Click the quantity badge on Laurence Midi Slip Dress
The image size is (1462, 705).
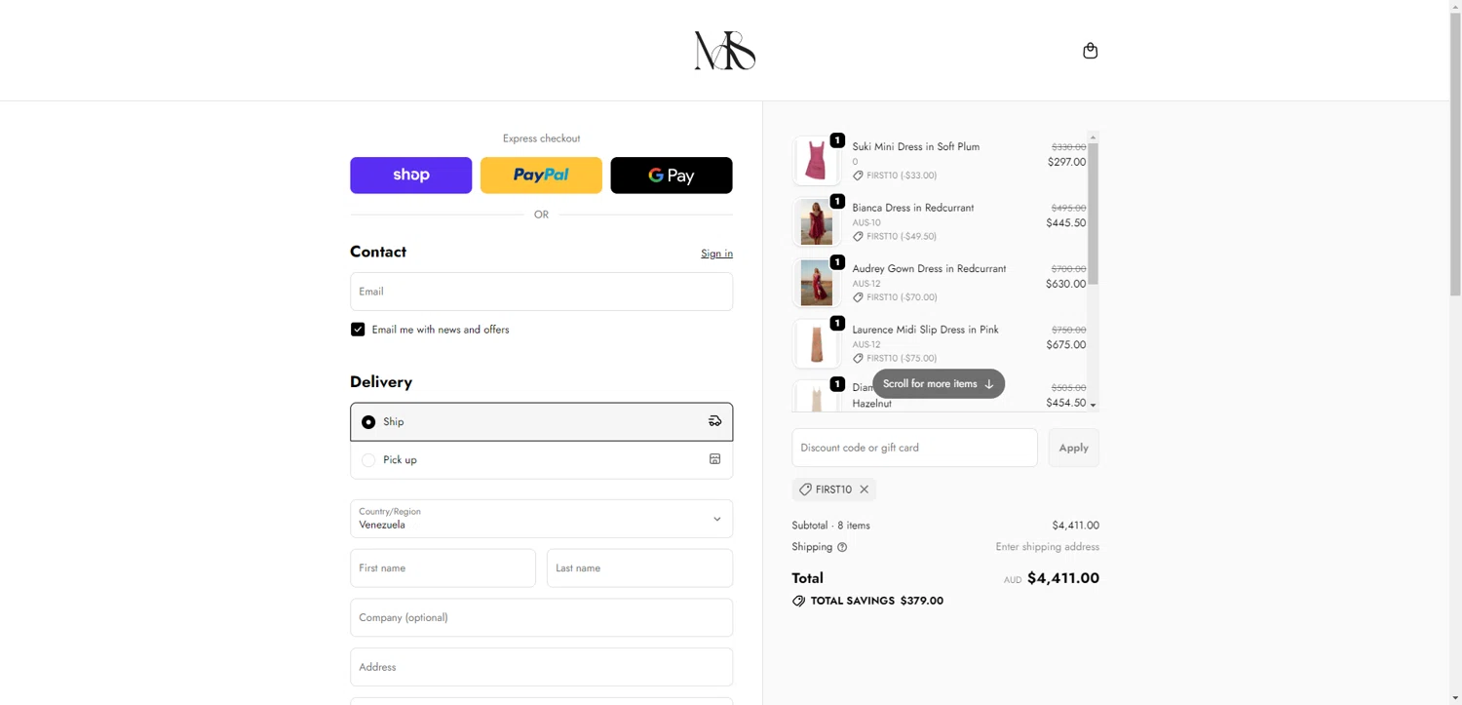pyautogui.click(x=837, y=323)
